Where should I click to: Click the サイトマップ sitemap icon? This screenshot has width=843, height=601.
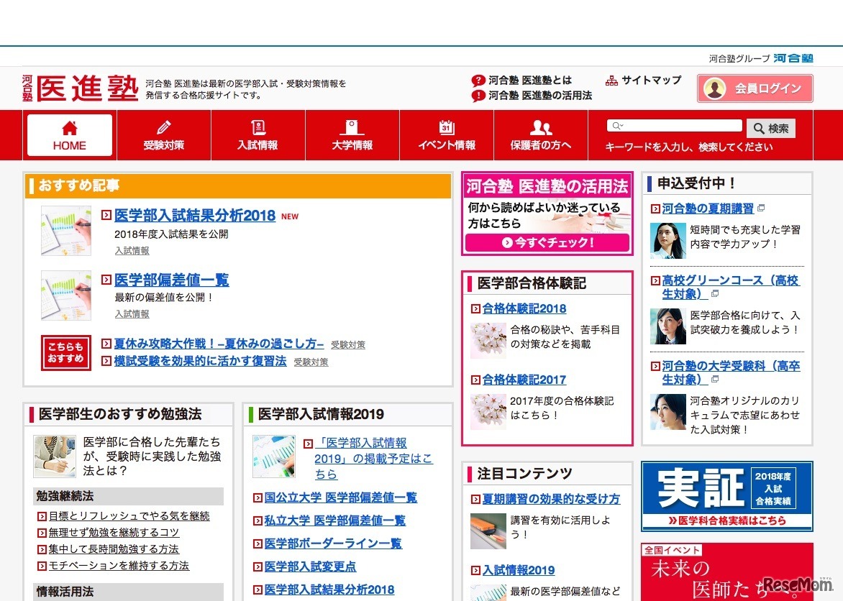611,81
